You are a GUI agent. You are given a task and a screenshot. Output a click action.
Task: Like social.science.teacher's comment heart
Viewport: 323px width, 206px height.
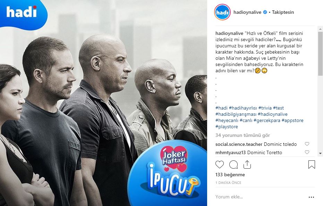[x=307, y=144]
